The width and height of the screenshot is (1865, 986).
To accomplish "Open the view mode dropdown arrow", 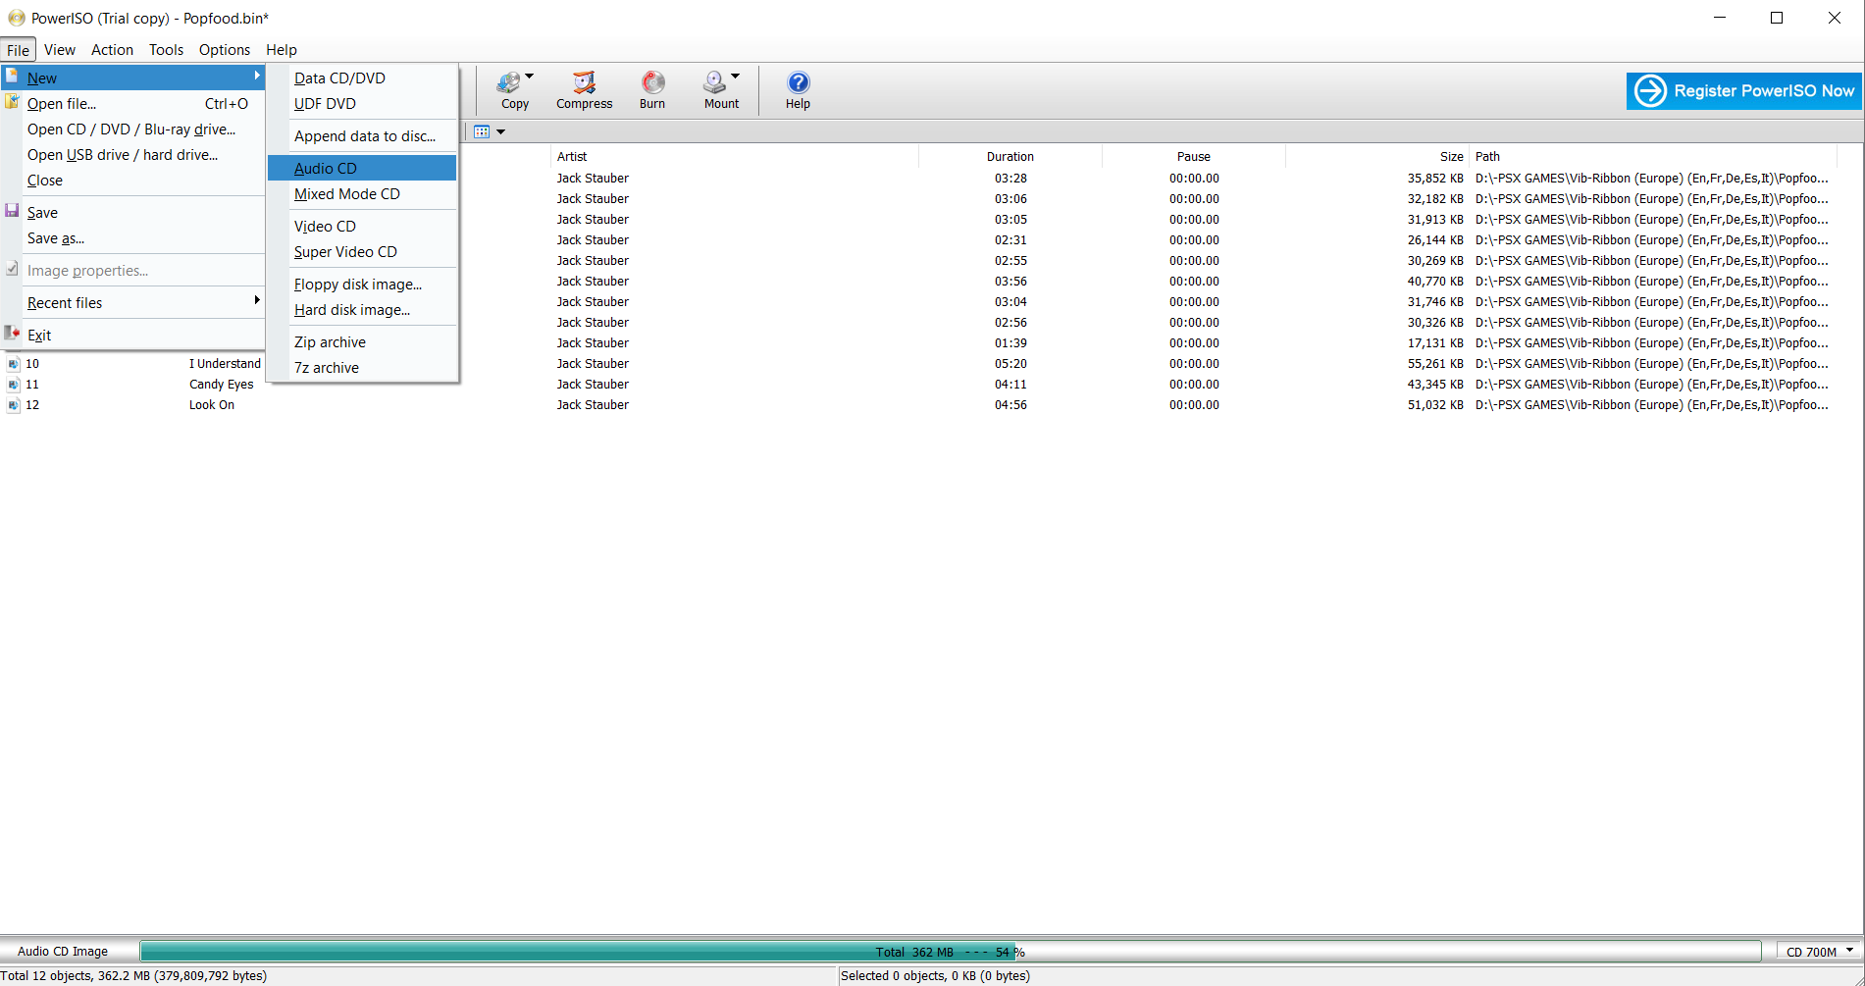I will click(x=500, y=132).
